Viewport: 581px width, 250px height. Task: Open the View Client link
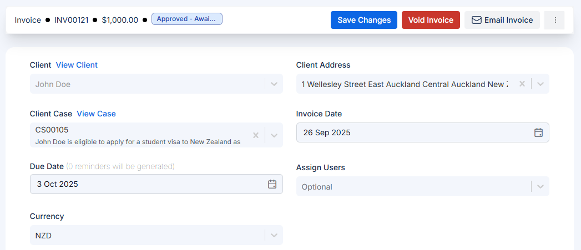coord(77,65)
